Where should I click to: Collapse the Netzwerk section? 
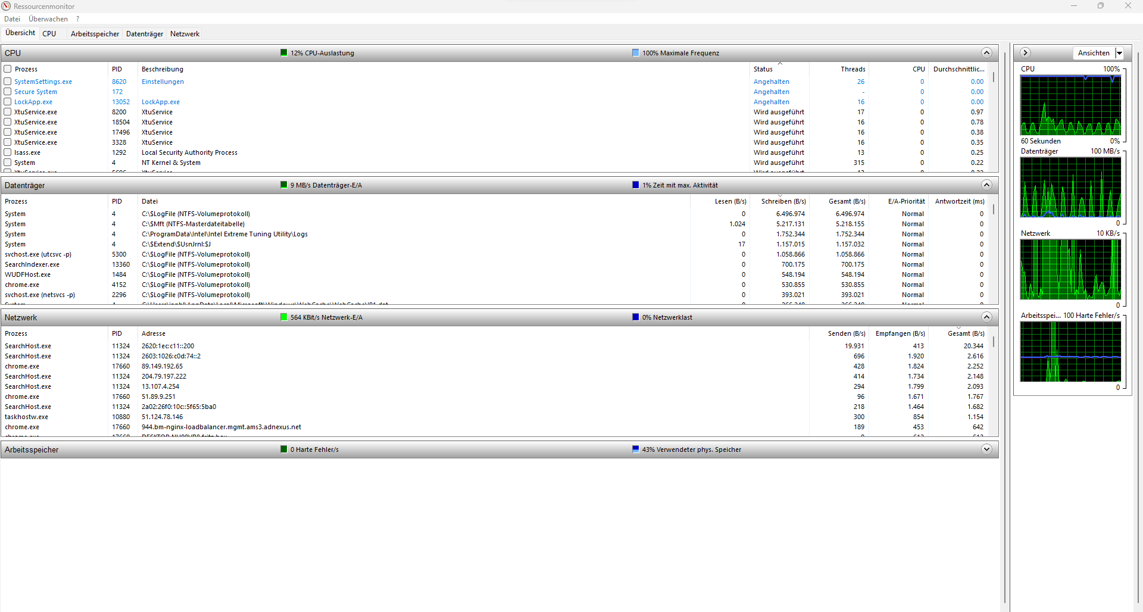986,317
